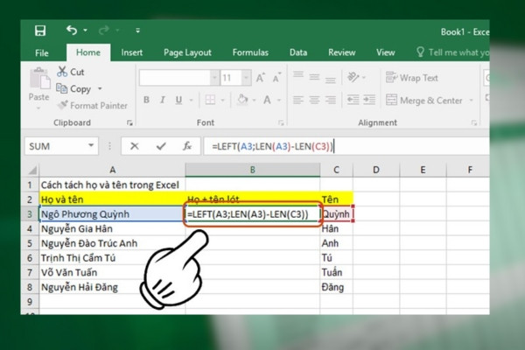Click the Font Color A icon
Image resolution: width=525 pixels, height=350 pixels.
tap(267, 100)
